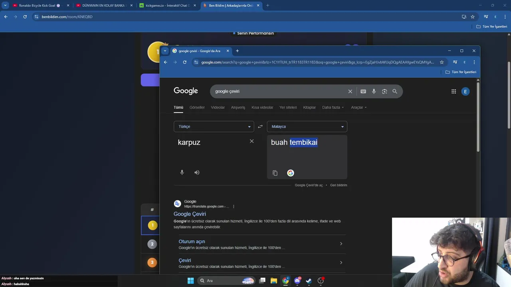The height and width of the screenshot is (287, 511).
Task: Open Tüm Yer İşaretleri in the background window
Action: coord(492,27)
